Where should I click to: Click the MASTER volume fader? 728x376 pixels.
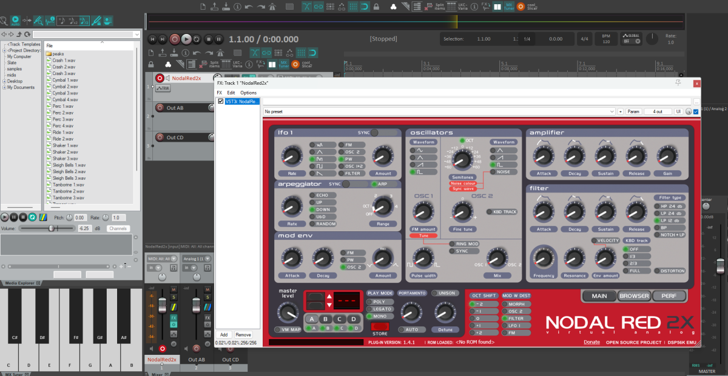pyautogui.click(x=721, y=266)
